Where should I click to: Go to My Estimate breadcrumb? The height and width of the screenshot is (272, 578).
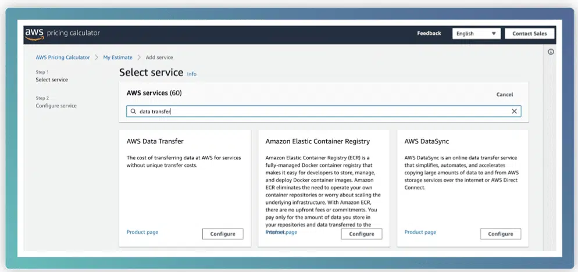pyautogui.click(x=117, y=58)
